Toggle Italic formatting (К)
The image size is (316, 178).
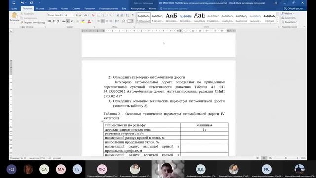54,21
